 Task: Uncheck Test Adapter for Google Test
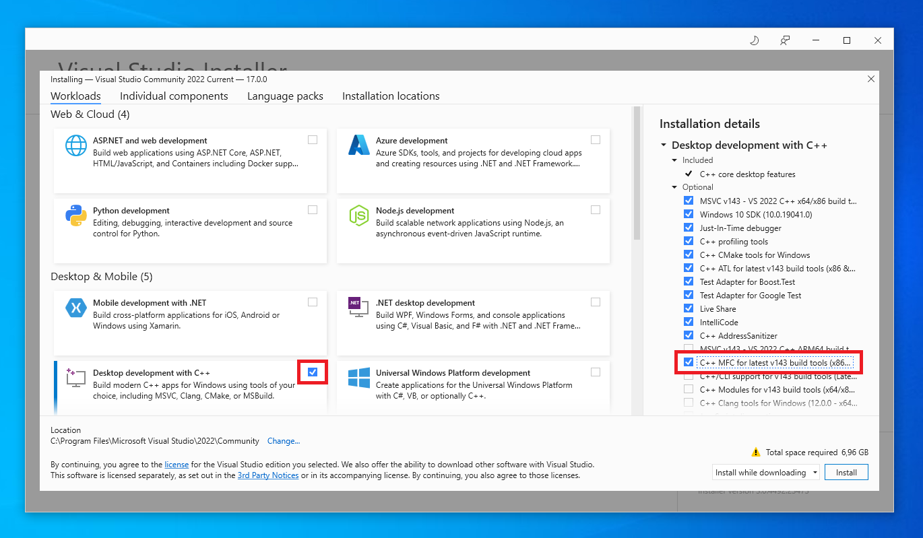tap(689, 295)
